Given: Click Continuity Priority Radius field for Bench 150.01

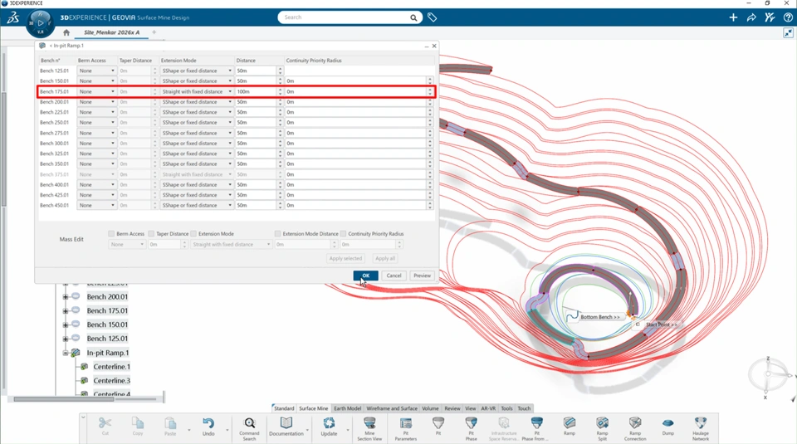Looking at the screenshot, I should [356, 81].
